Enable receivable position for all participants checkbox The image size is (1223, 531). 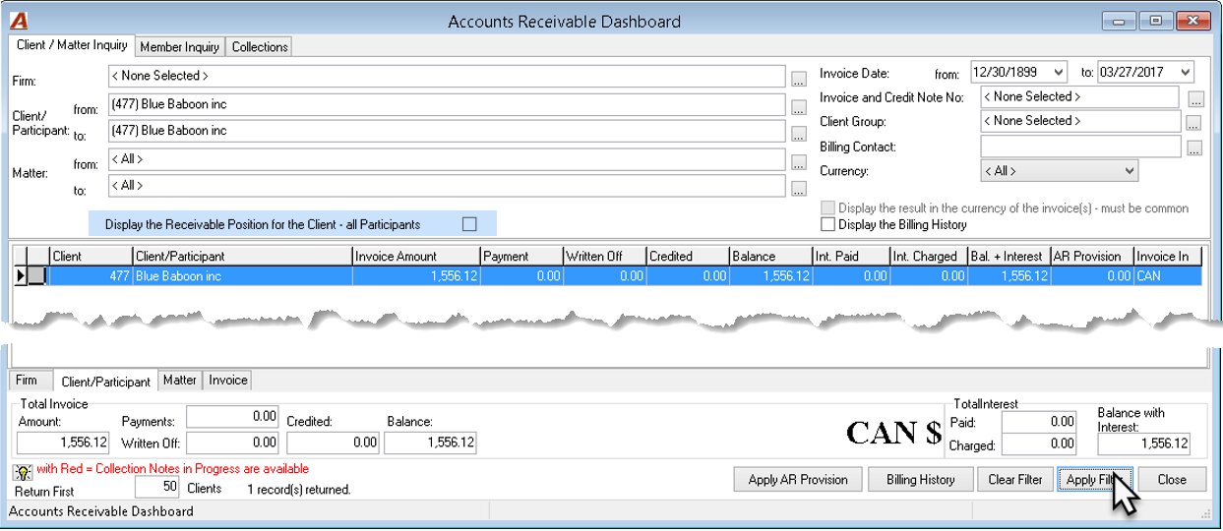click(x=469, y=224)
